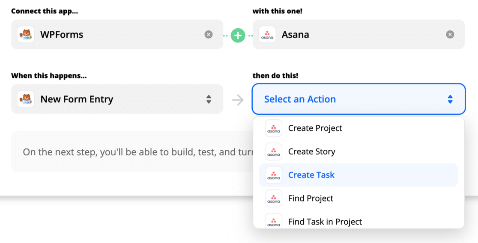Remove the Asana app selection
Image resolution: width=478 pixels, height=243 pixels.
[x=450, y=34]
